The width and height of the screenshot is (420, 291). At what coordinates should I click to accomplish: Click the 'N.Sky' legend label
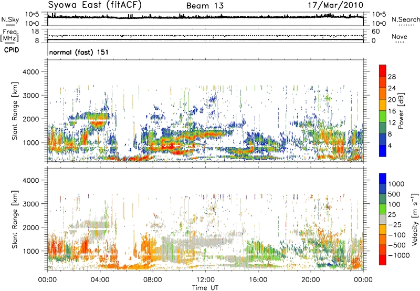[10, 19]
